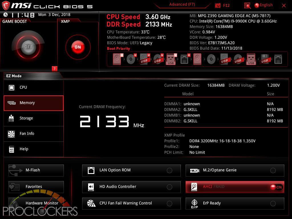Enable the M.2/Optane Genie radio toggle
Viewport: 292px width, 219px height.
[x=273, y=171]
